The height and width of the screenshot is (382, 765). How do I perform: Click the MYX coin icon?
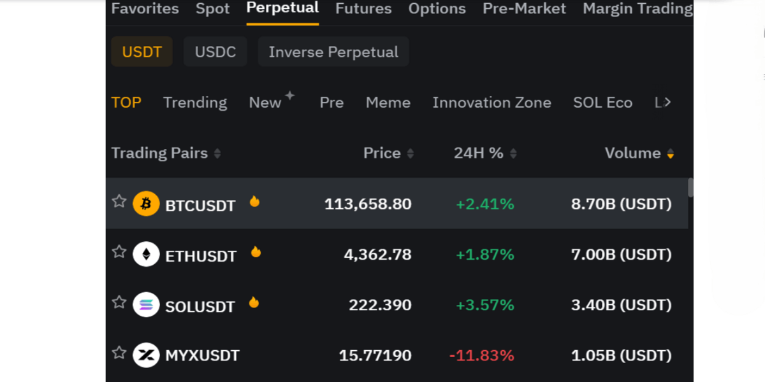click(146, 355)
